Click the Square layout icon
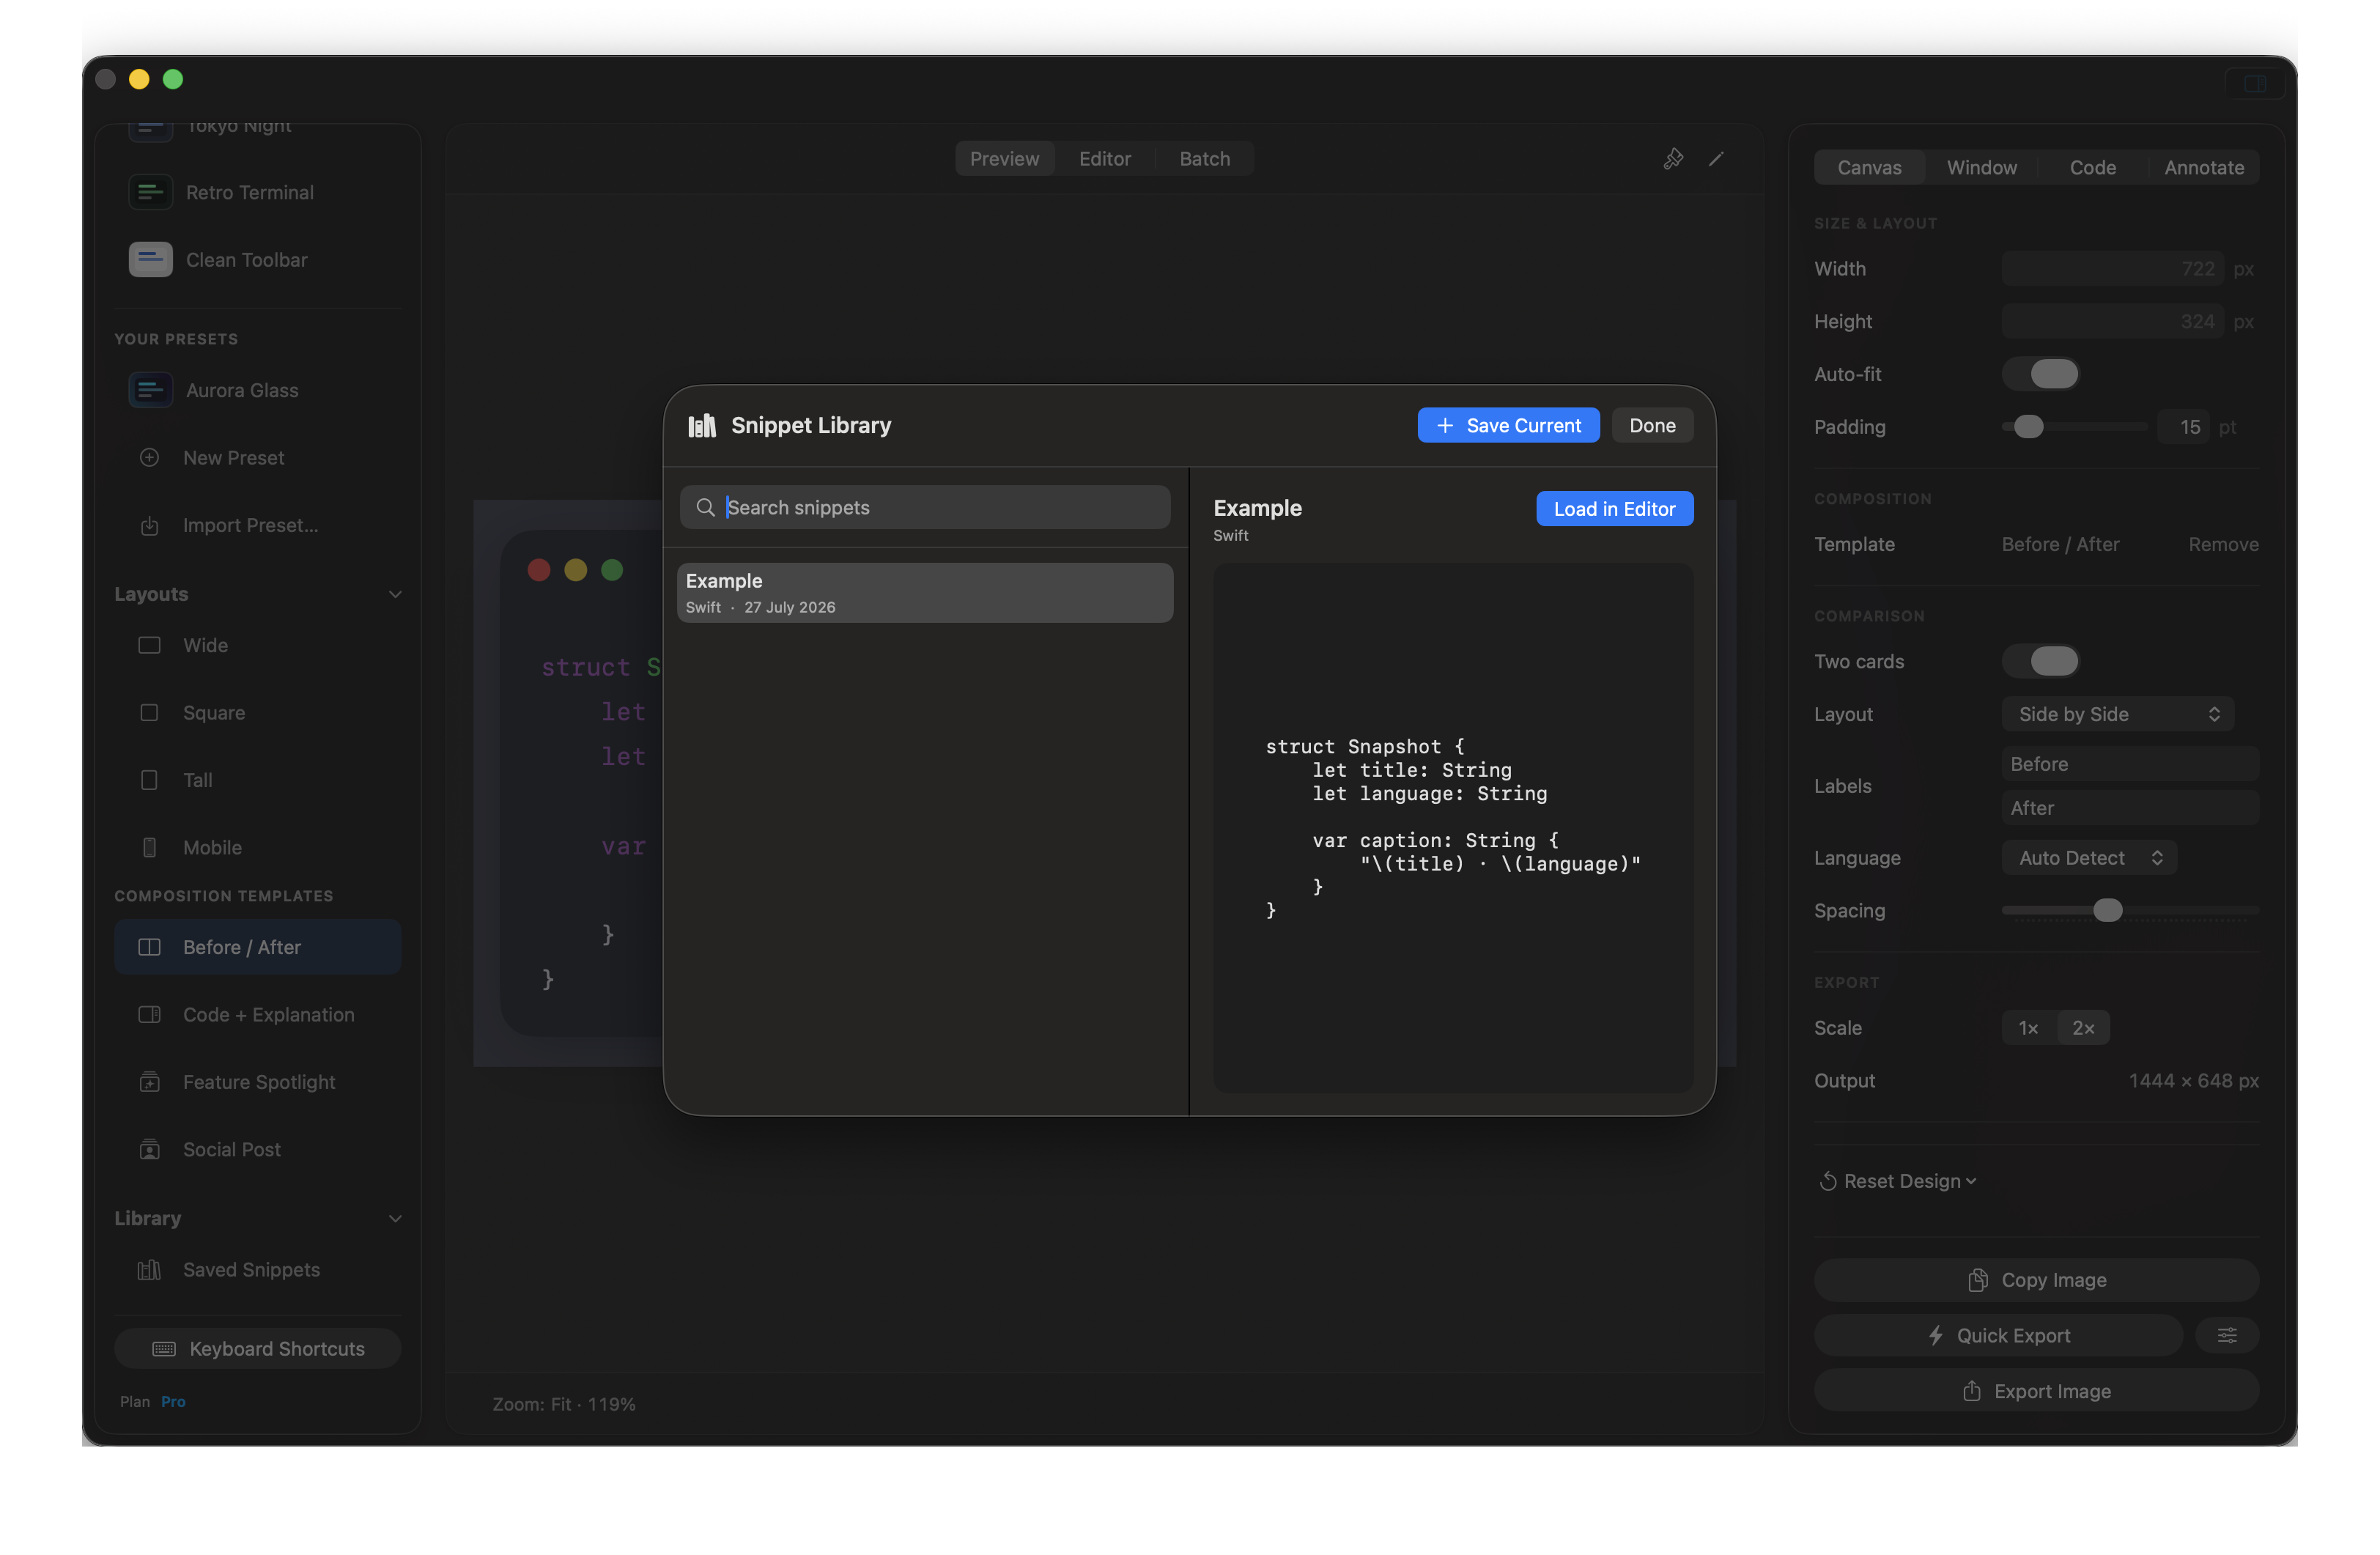 coord(149,713)
